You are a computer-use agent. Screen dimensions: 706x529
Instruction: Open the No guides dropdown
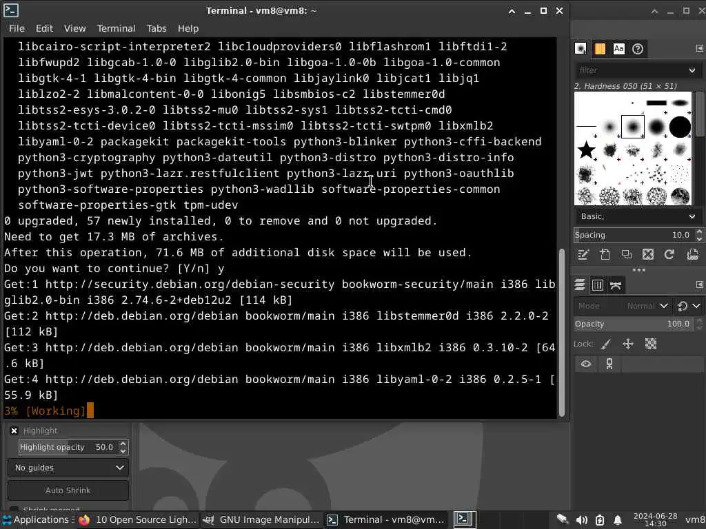click(x=68, y=468)
